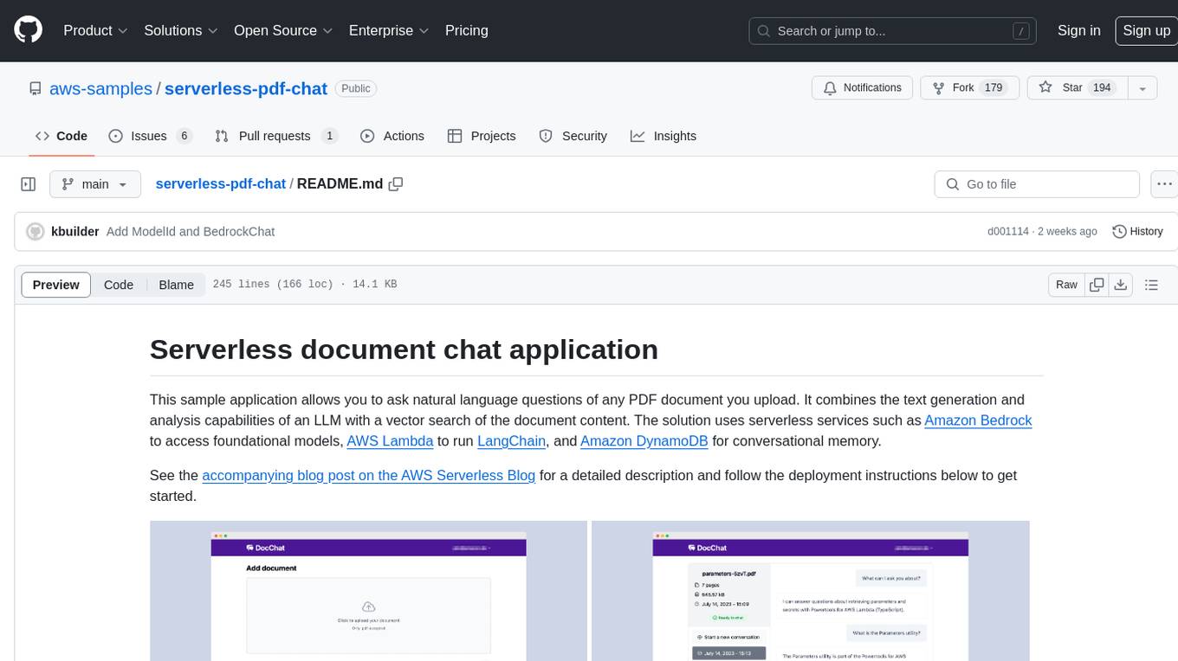The width and height of the screenshot is (1178, 661).
Task: Open the Security tab
Action: [573, 136]
